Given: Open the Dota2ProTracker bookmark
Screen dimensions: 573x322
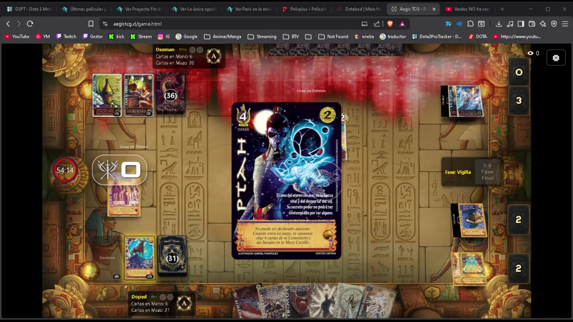Looking at the screenshot, I should click(436, 37).
